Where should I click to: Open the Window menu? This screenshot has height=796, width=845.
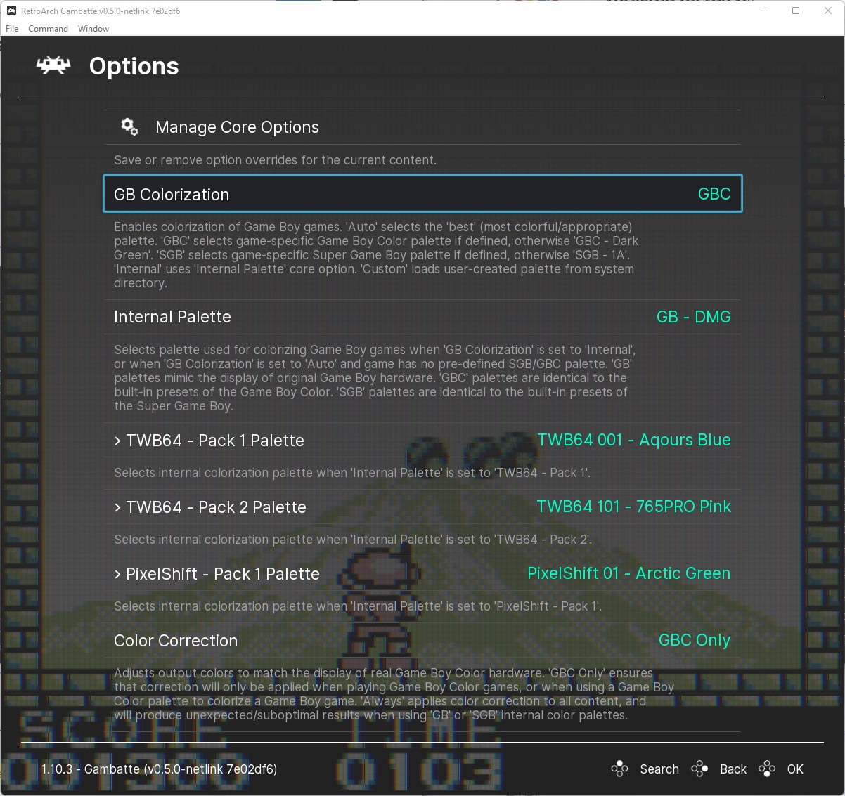(x=93, y=28)
